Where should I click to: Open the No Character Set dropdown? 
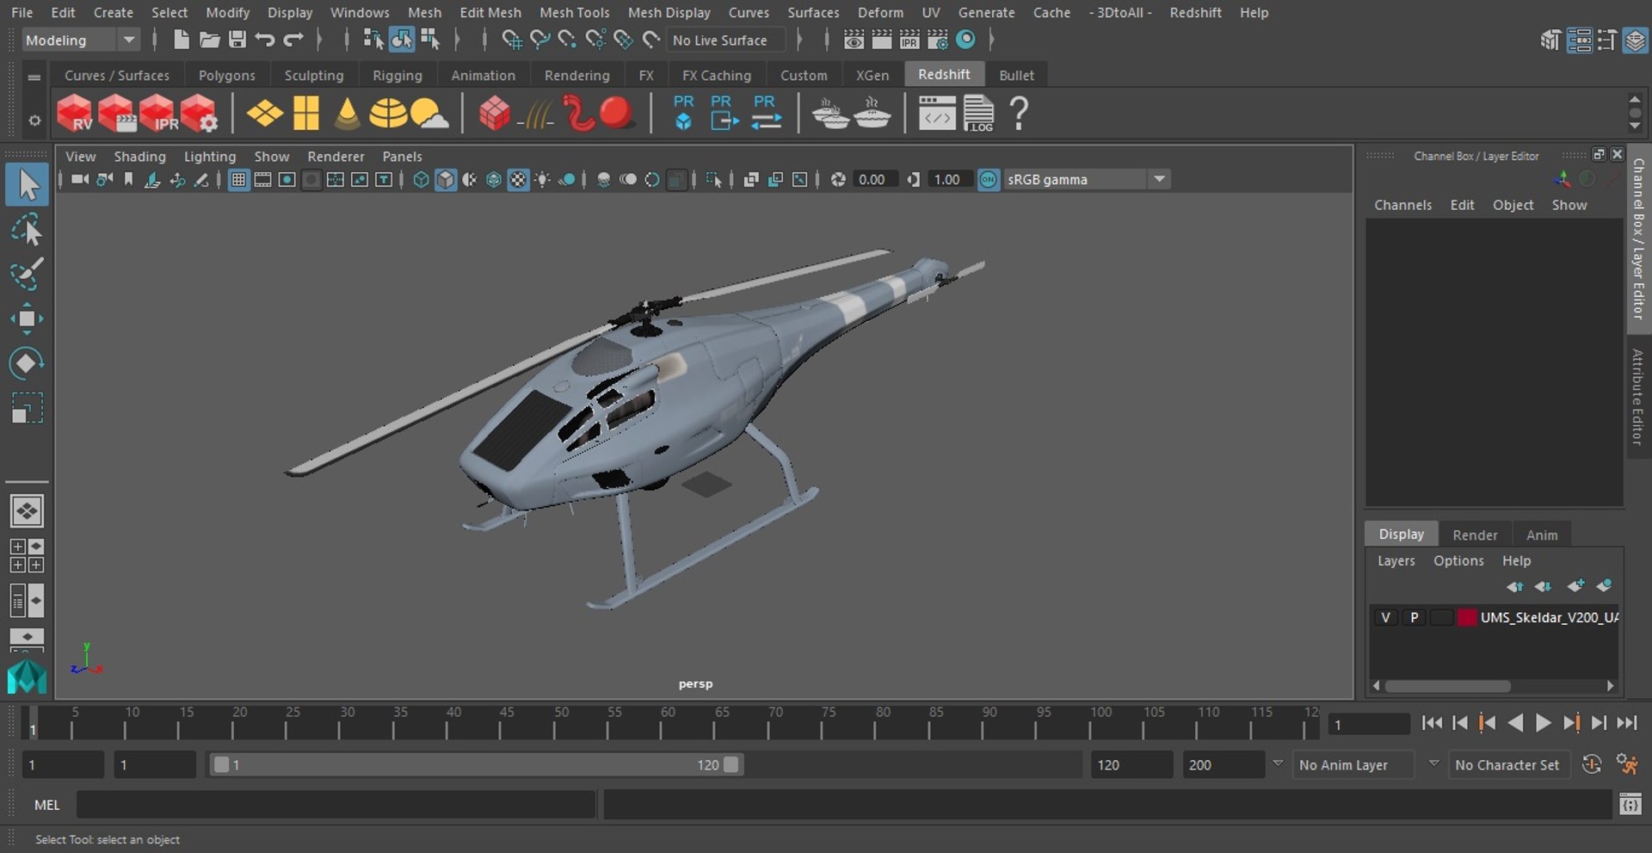point(1510,764)
